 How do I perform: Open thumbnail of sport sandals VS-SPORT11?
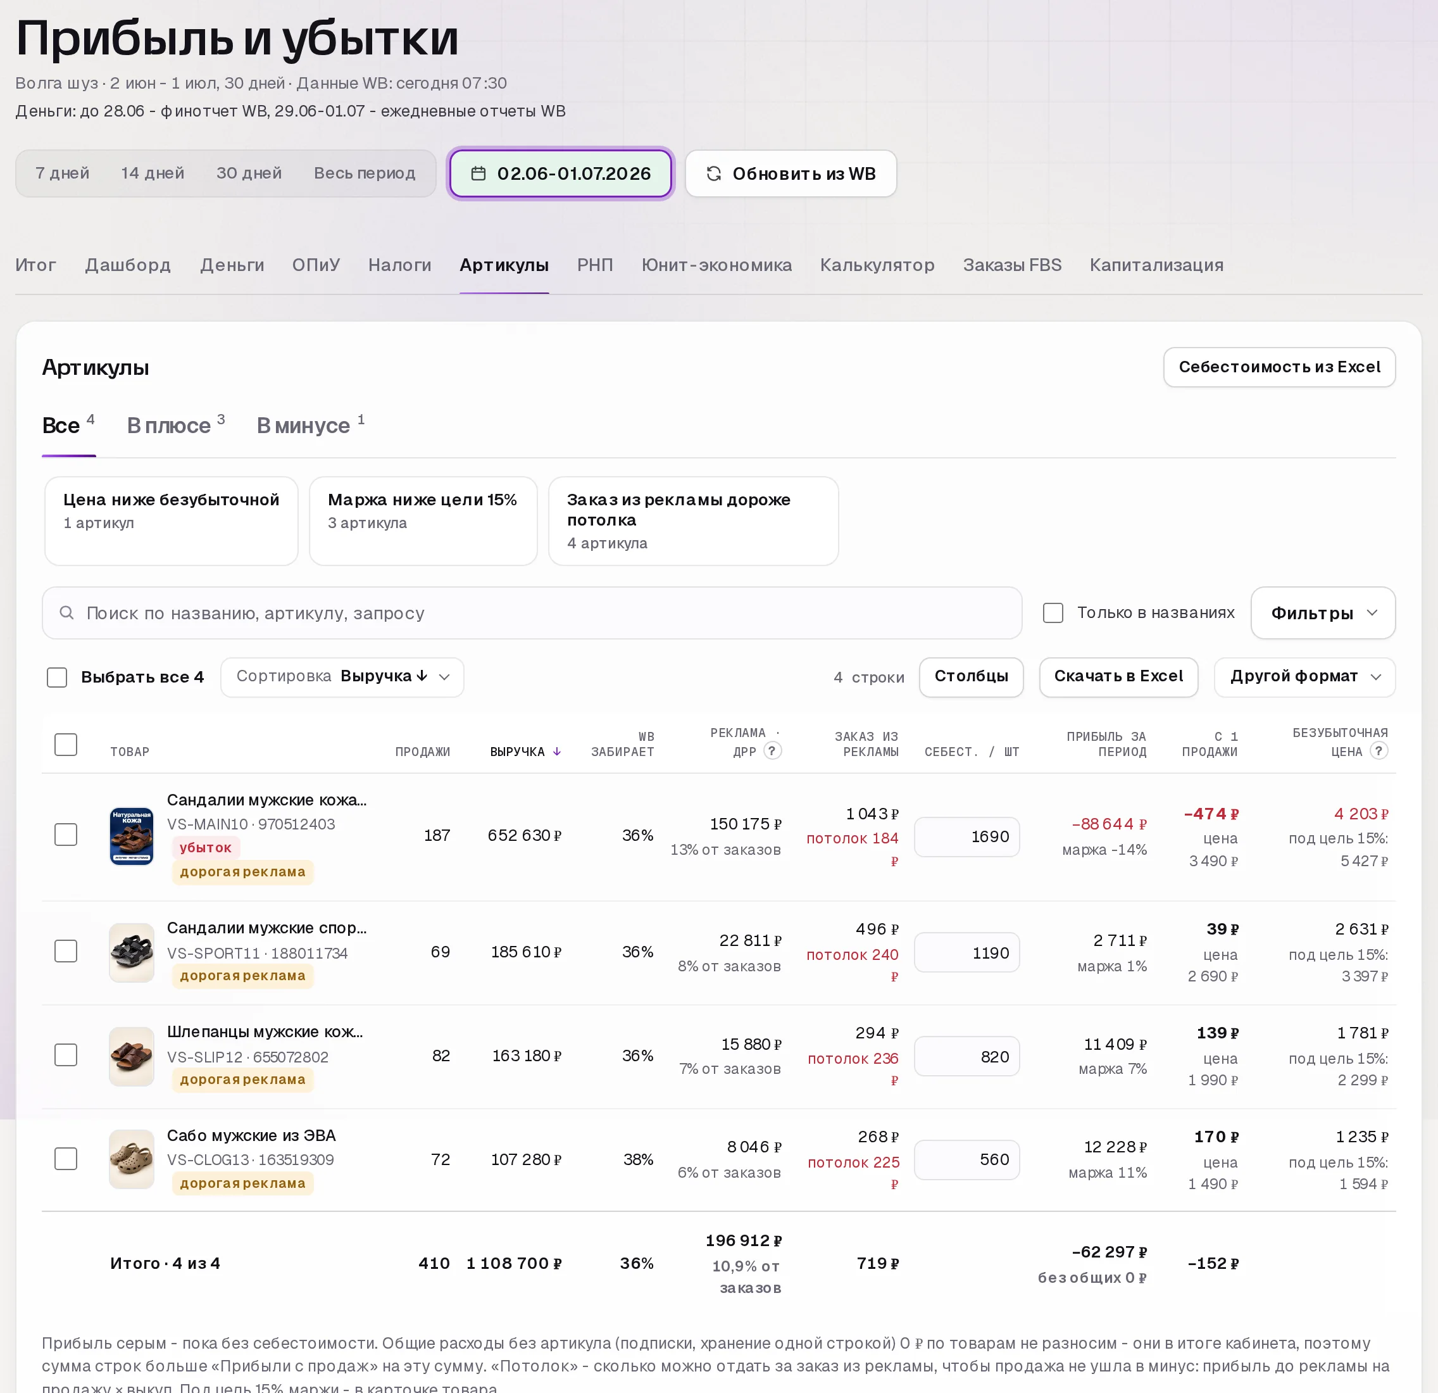[x=132, y=953]
